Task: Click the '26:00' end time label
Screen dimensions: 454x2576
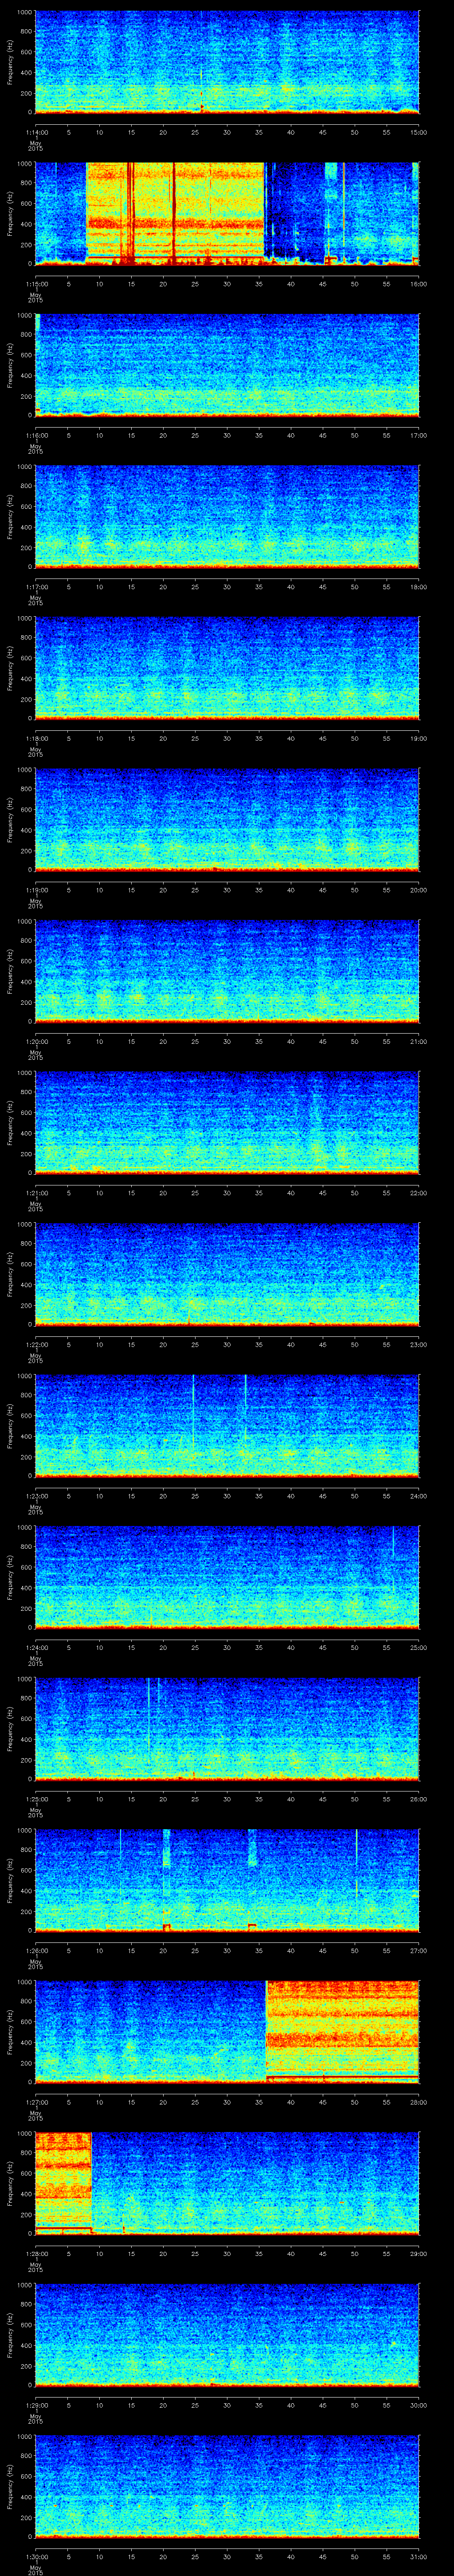Action: pos(419,1798)
